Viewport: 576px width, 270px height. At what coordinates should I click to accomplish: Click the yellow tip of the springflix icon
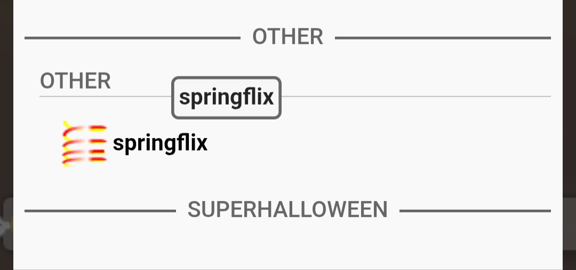coord(66,125)
